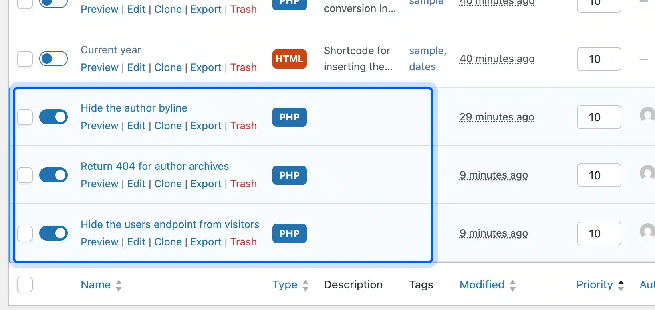Screen dimensions: 655x310
Task: Click Shortcode for inserting the description text
Action: (358, 59)
